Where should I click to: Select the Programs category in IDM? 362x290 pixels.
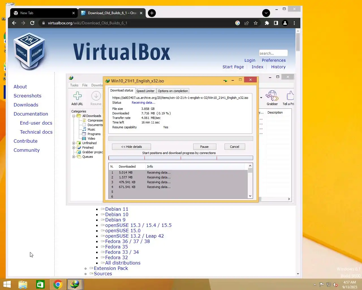tap(94, 134)
